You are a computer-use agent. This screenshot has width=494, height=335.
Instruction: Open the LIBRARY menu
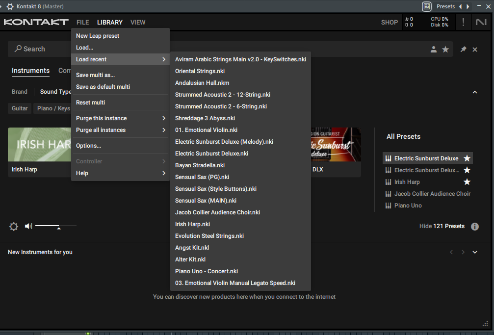tap(110, 22)
